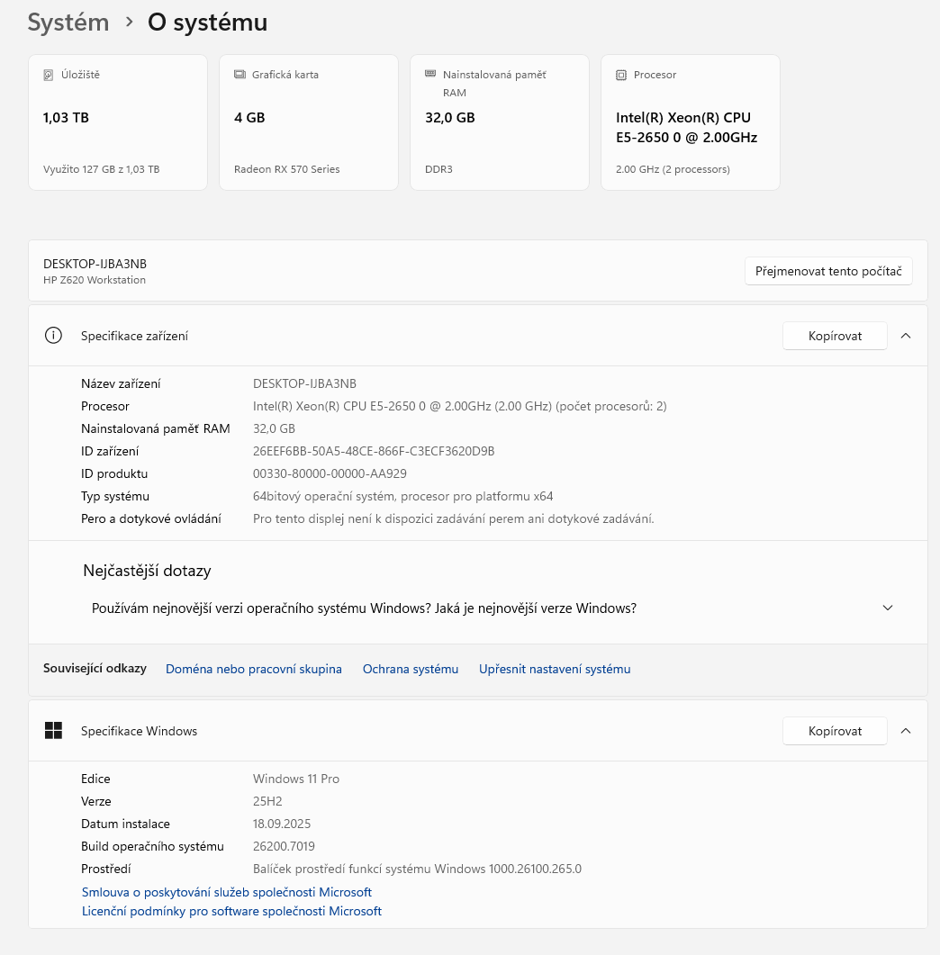Open the Systém breadcrumb
The height and width of the screenshot is (955, 940).
(x=68, y=22)
